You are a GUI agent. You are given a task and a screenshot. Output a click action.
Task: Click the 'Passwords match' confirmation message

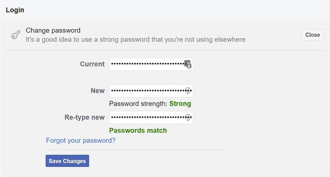click(x=138, y=130)
